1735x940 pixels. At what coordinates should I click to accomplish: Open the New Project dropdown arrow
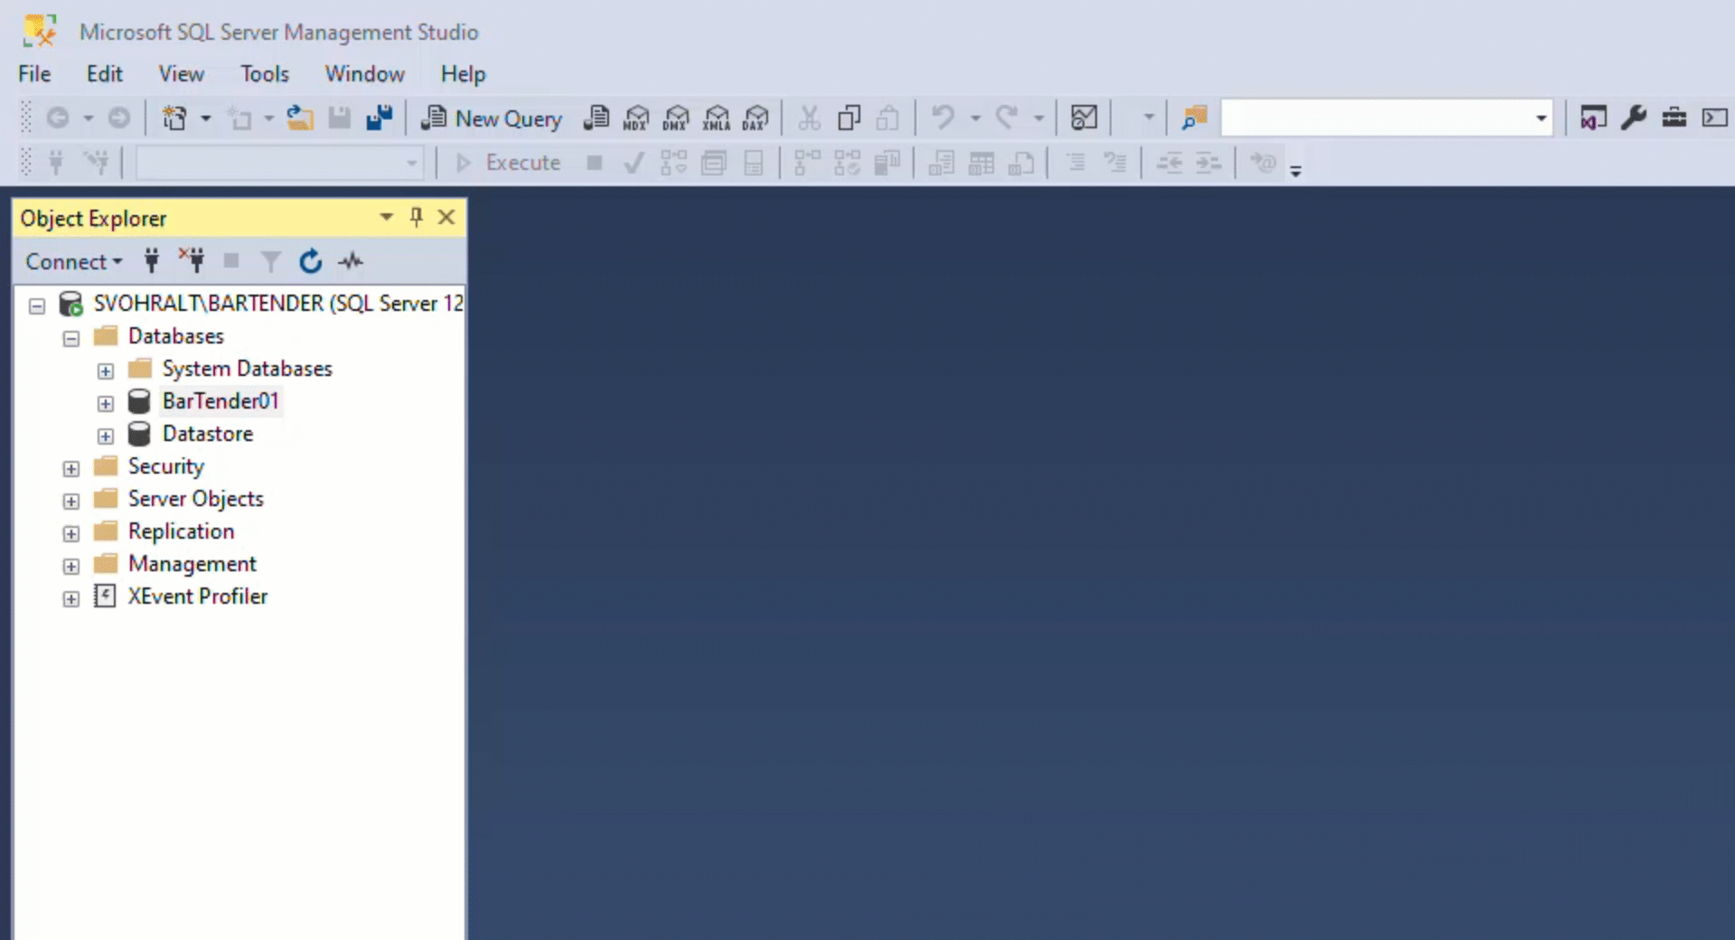[205, 118]
